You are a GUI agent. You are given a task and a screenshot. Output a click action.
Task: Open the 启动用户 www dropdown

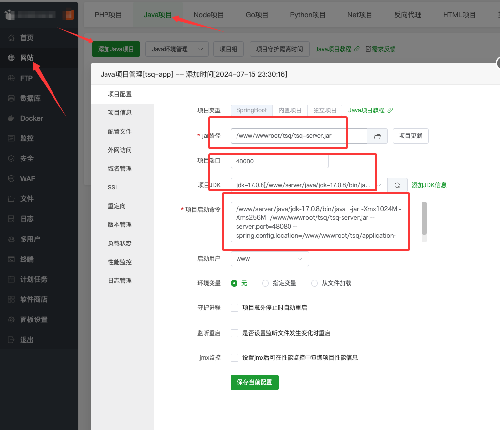click(269, 259)
